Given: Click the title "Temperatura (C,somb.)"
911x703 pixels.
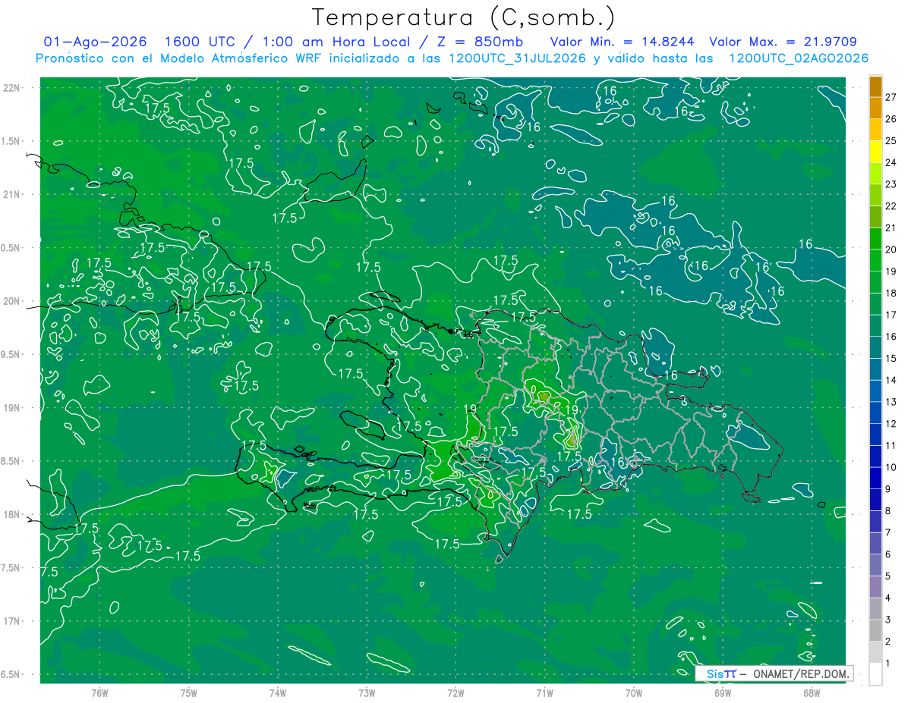Looking at the screenshot, I should click(464, 17).
